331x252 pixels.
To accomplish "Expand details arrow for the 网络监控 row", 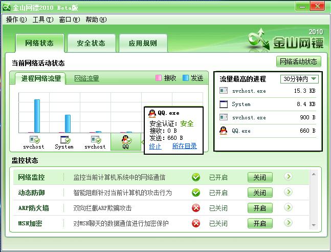I will pos(288,177).
